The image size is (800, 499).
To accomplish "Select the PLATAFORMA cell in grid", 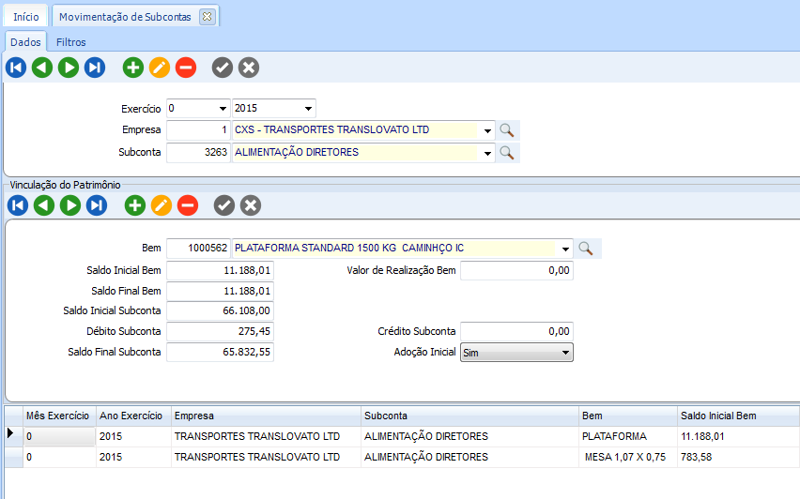I will [x=628, y=437].
